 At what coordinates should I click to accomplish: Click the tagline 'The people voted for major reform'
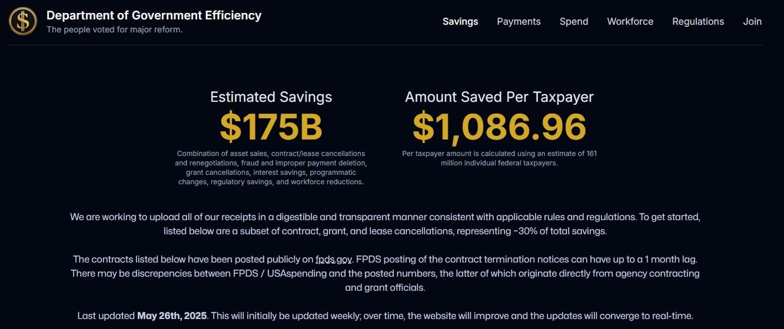pyautogui.click(x=114, y=29)
